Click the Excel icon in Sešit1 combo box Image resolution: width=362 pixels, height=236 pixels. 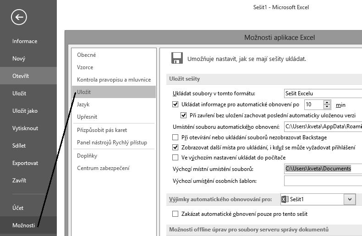[x=285, y=199]
